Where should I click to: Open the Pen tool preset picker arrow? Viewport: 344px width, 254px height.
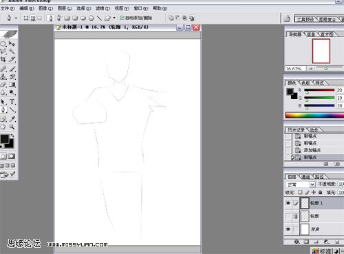tap(16, 18)
